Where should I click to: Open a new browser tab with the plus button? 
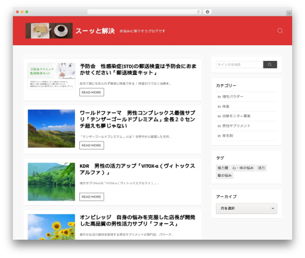tap(289, 13)
